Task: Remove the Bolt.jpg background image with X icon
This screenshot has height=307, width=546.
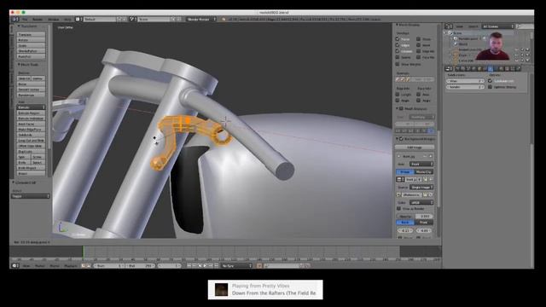Action: [x=431, y=156]
